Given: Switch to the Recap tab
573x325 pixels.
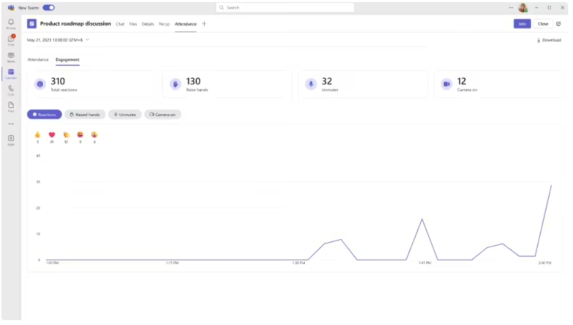Looking at the screenshot, I should [x=165, y=24].
